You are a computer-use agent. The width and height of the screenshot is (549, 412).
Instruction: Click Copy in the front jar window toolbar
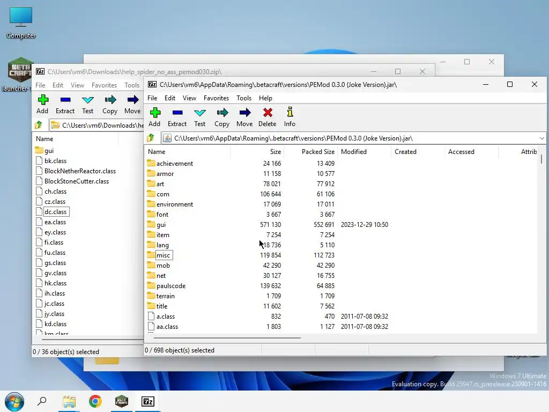(222, 117)
